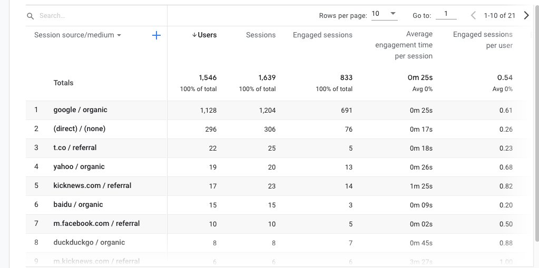Click 0.88 engaged sessions per user for duckduckgo
539x268 pixels.
coord(506,243)
